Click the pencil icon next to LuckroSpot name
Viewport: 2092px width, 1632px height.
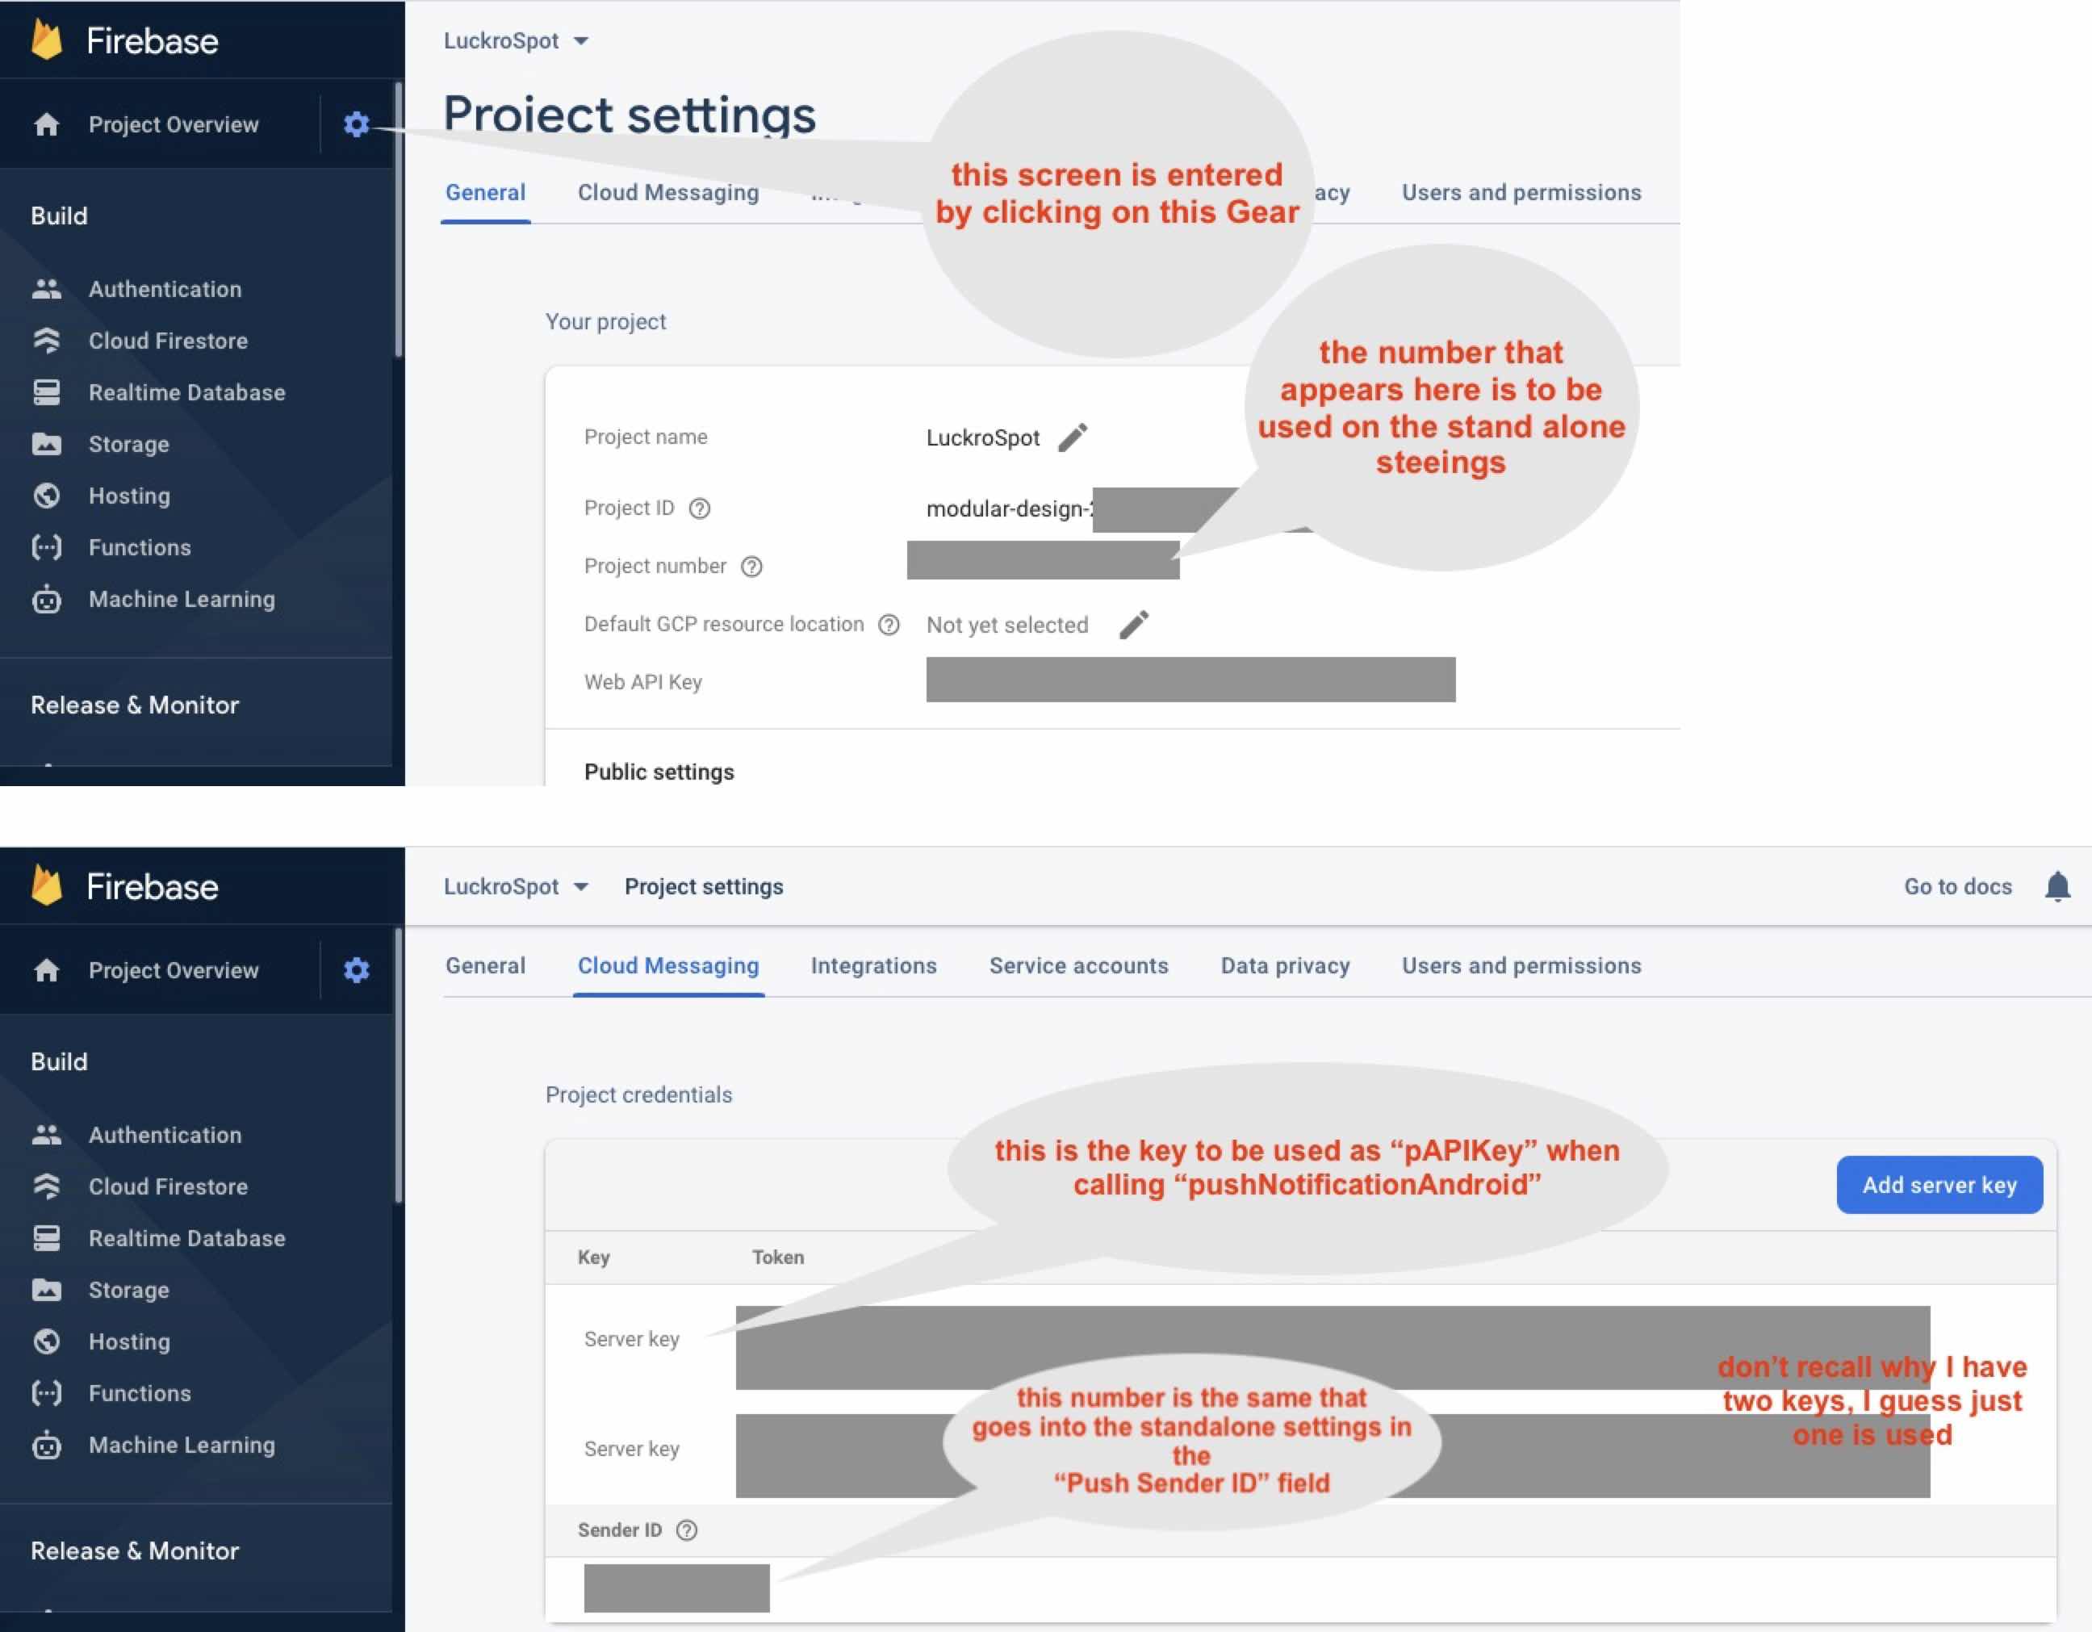click(1072, 437)
